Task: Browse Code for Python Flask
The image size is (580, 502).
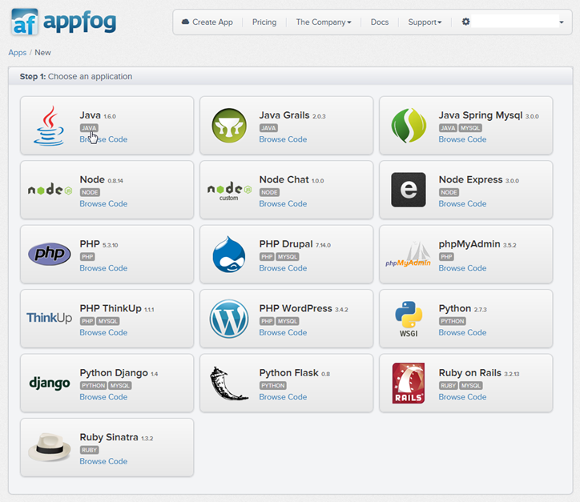Action: pyautogui.click(x=283, y=396)
